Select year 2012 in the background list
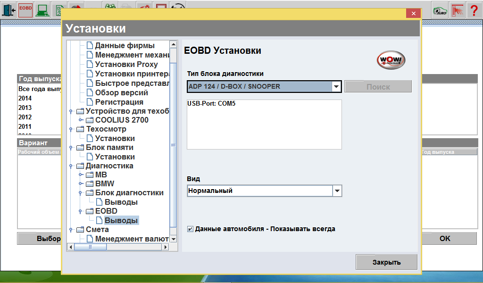Image resolution: width=483 pixels, height=283 pixels. click(x=25, y=117)
